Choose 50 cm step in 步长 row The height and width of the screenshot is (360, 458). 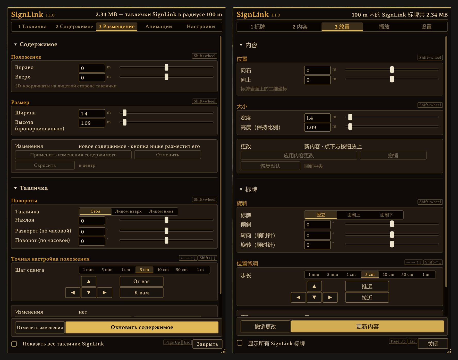coord(407,275)
